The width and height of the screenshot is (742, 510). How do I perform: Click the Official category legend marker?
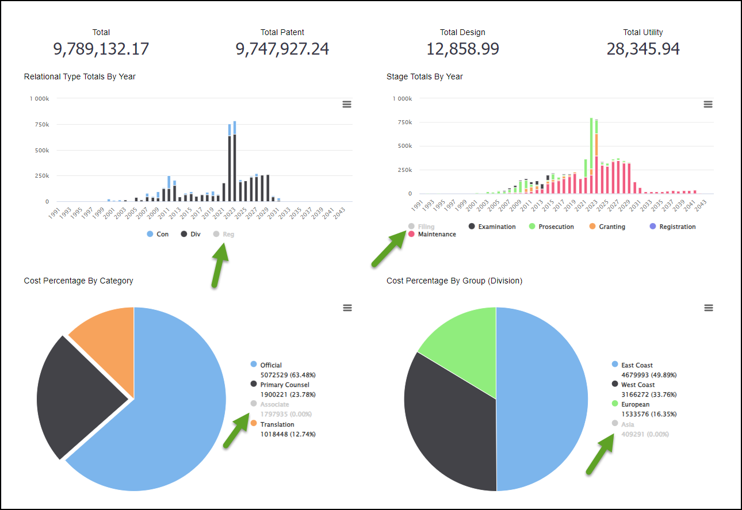pos(254,365)
